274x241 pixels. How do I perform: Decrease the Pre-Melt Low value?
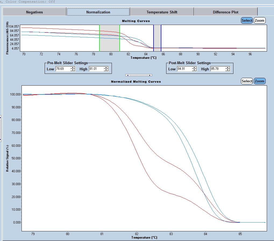click(x=73, y=70)
